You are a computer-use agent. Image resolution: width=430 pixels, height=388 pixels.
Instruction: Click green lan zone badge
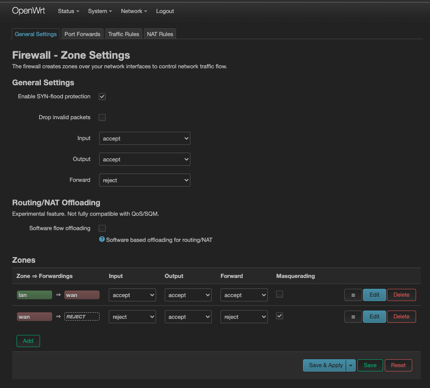click(34, 295)
